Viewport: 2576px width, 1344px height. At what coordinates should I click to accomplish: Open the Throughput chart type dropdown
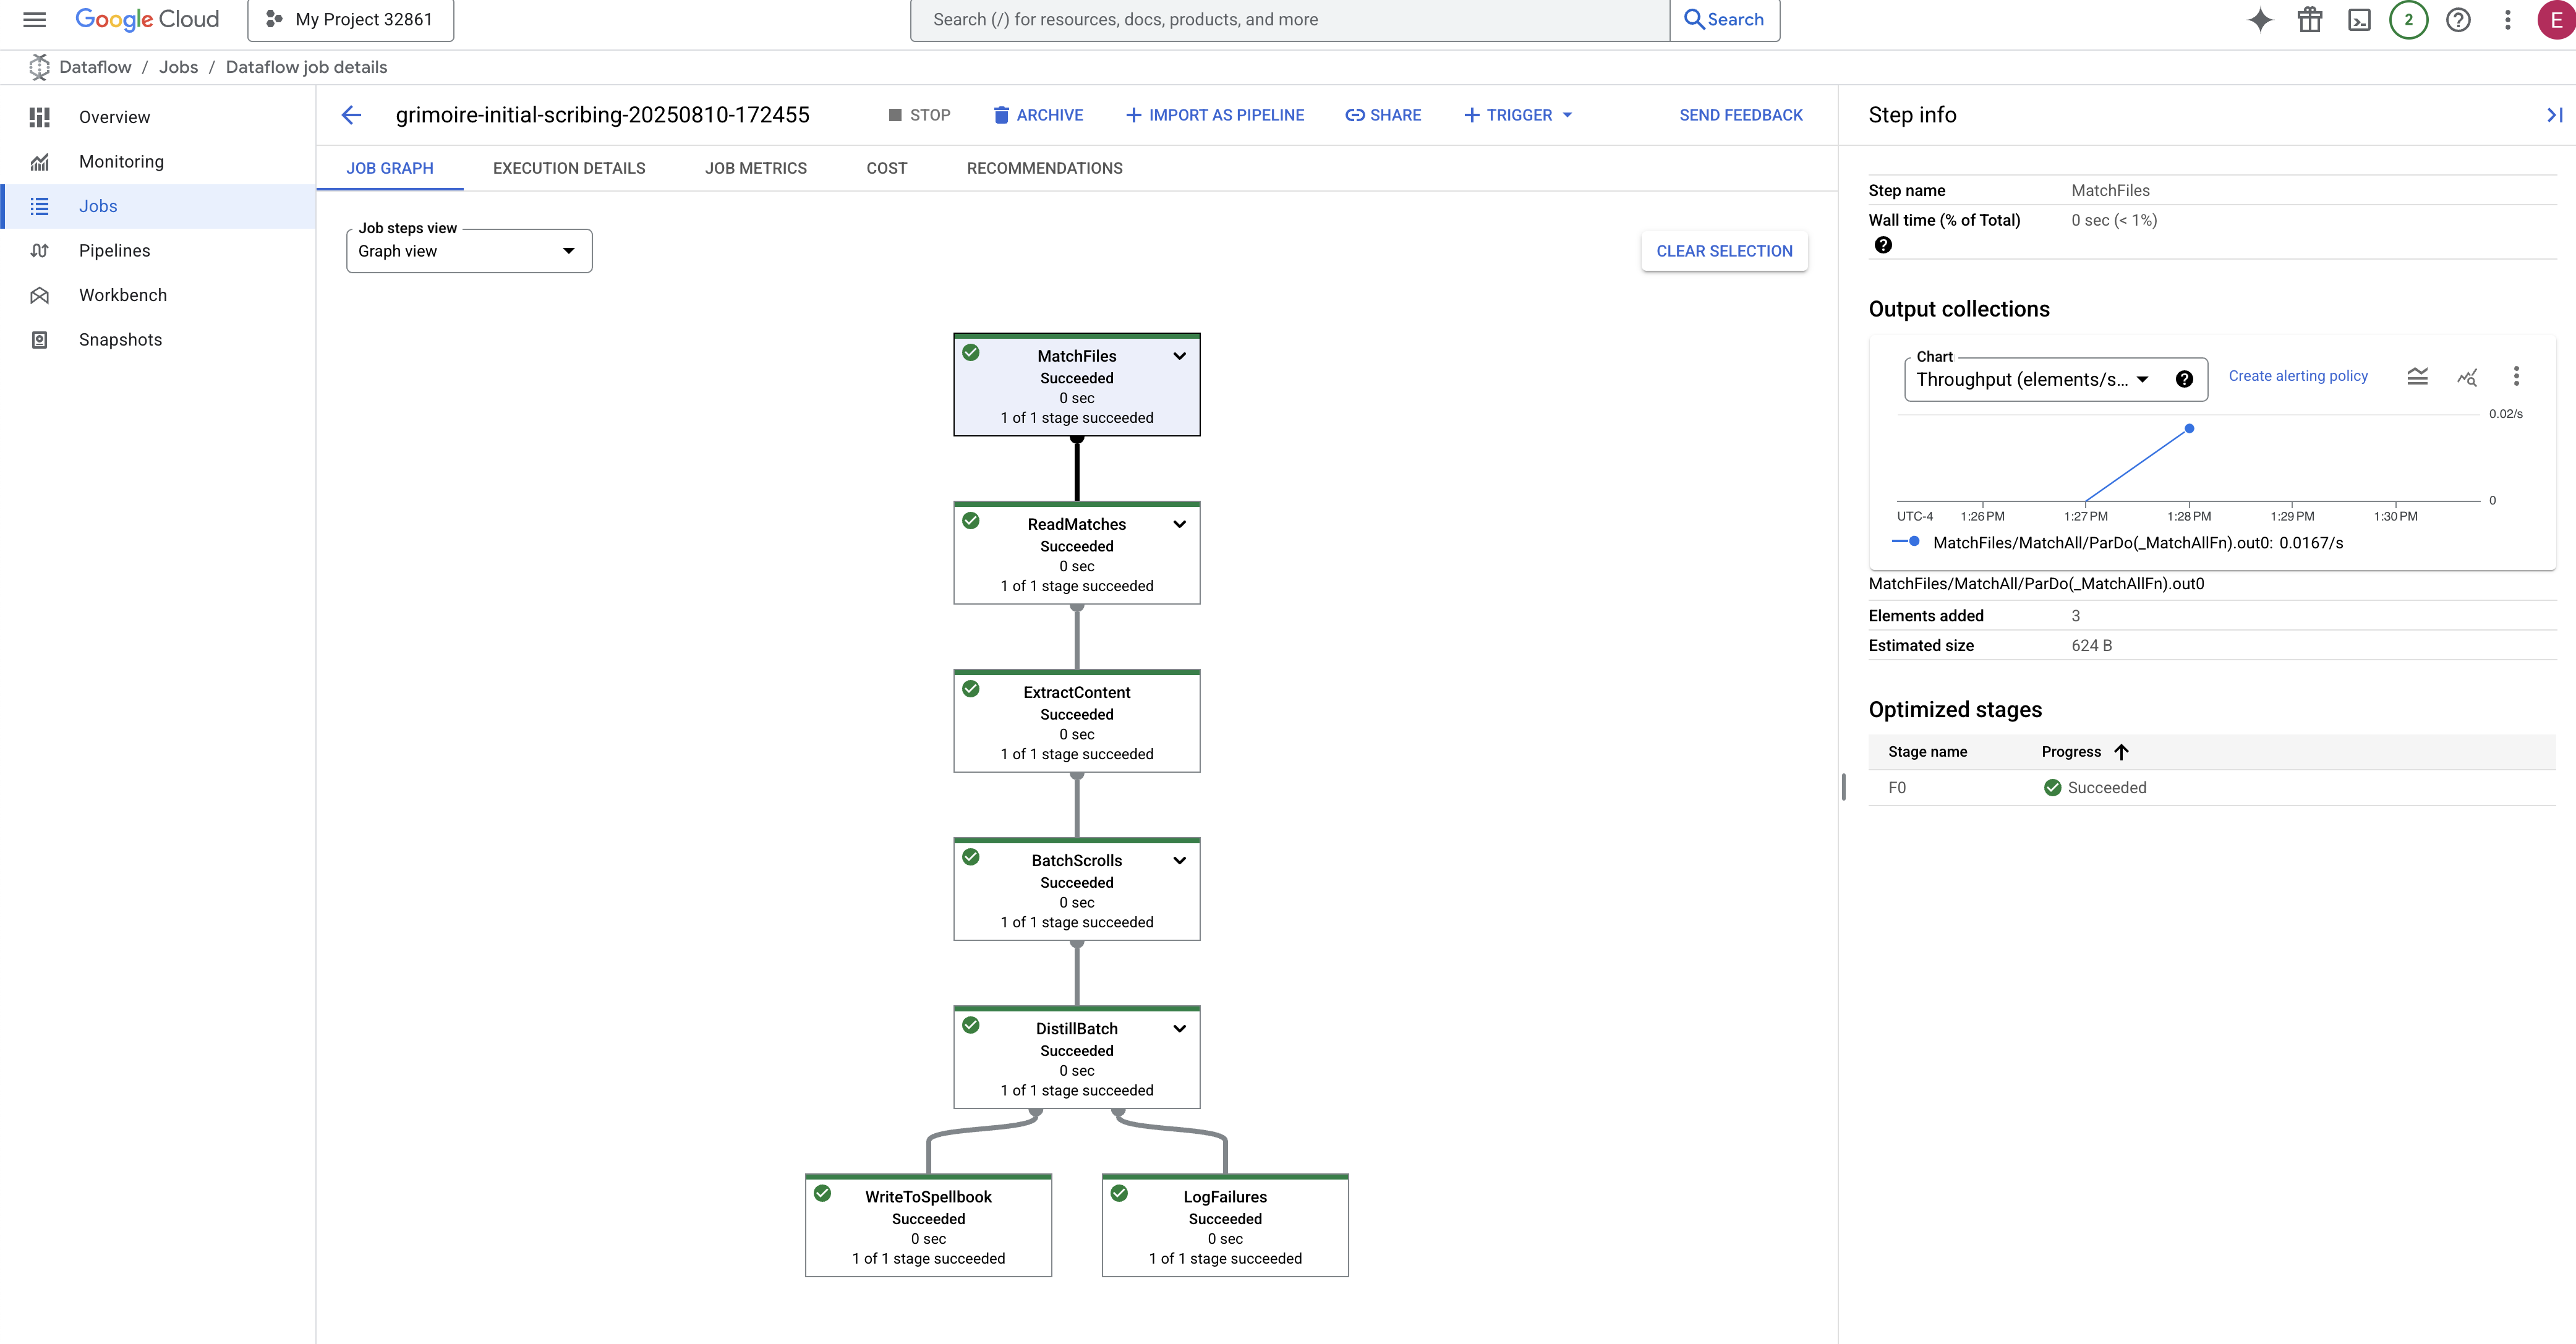pos(2031,379)
